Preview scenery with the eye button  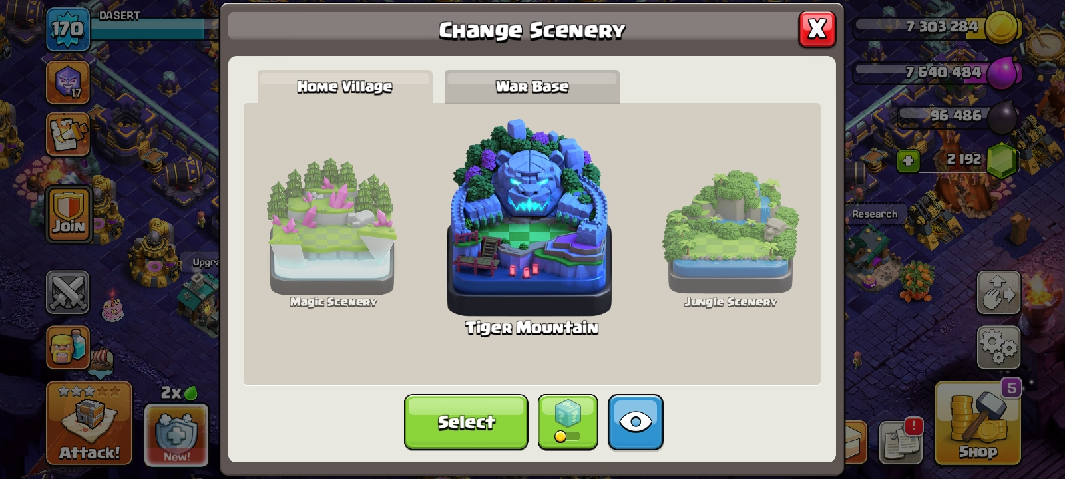click(635, 422)
